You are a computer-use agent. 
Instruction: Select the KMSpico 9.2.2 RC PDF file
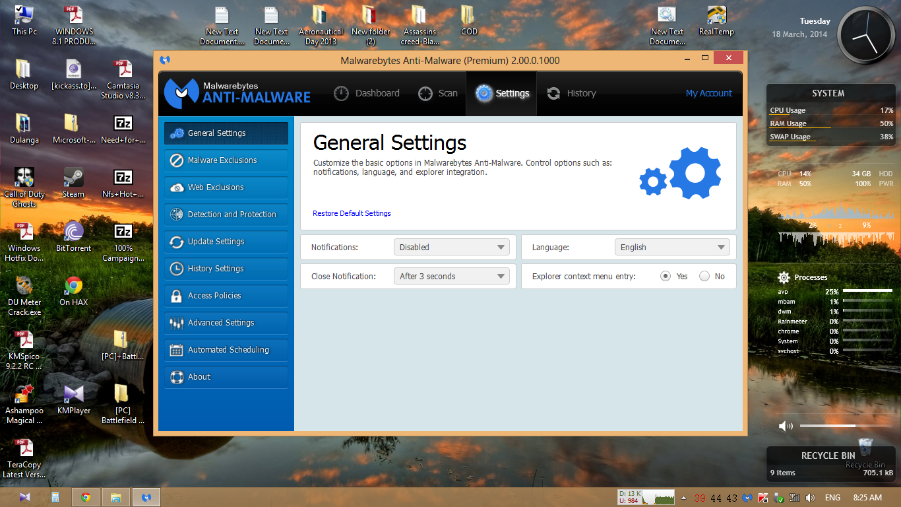tap(24, 350)
